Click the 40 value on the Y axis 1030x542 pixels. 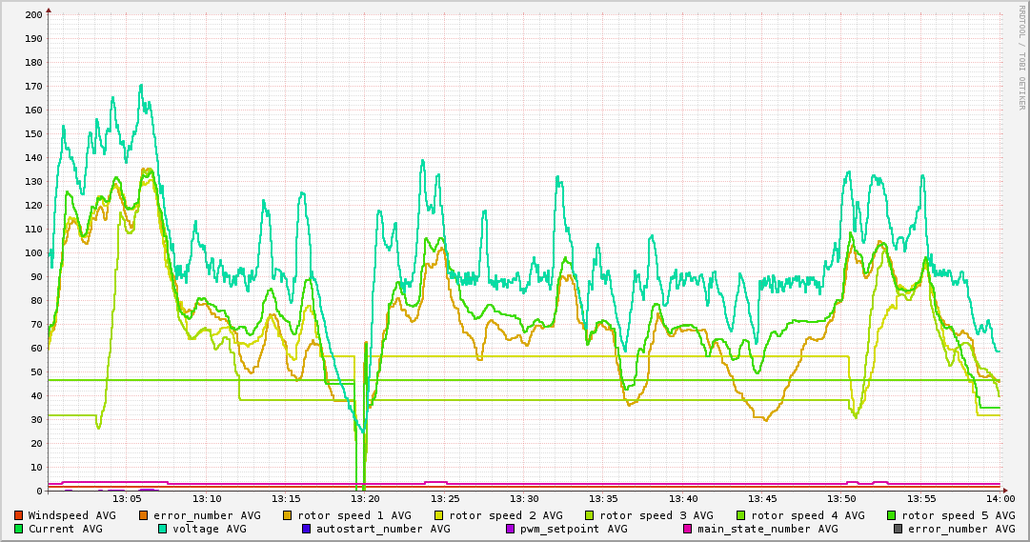coord(36,396)
